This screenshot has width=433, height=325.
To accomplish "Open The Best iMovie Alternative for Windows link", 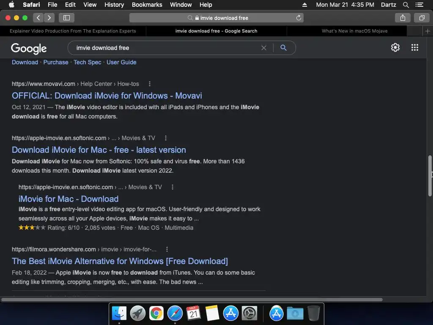I will coord(120,261).
